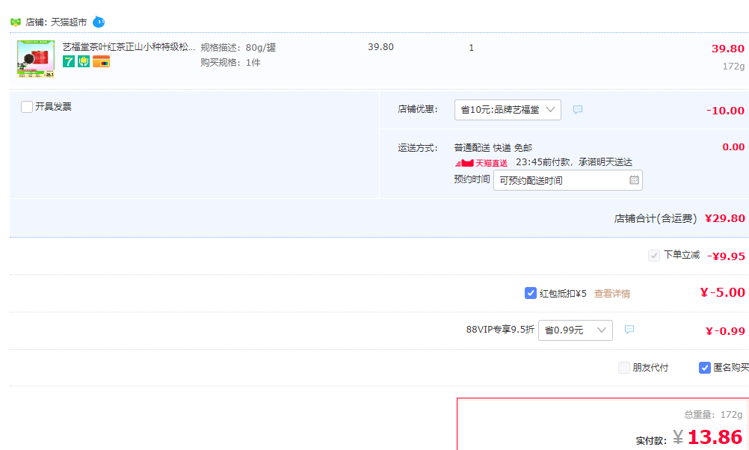Viewport: 749px width, 450px height.
Task: Expand the 省10元:品牌艺福堂 store discount dropdown
Action: click(x=508, y=110)
